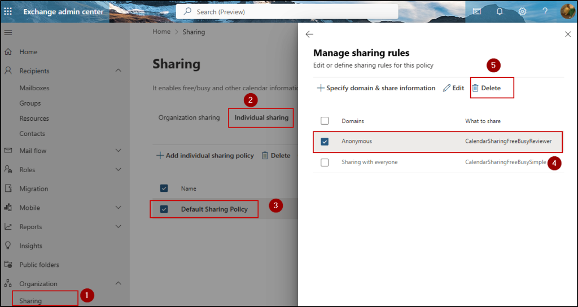Collapse the navigation hamburger menu

pyautogui.click(x=8, y=33)
